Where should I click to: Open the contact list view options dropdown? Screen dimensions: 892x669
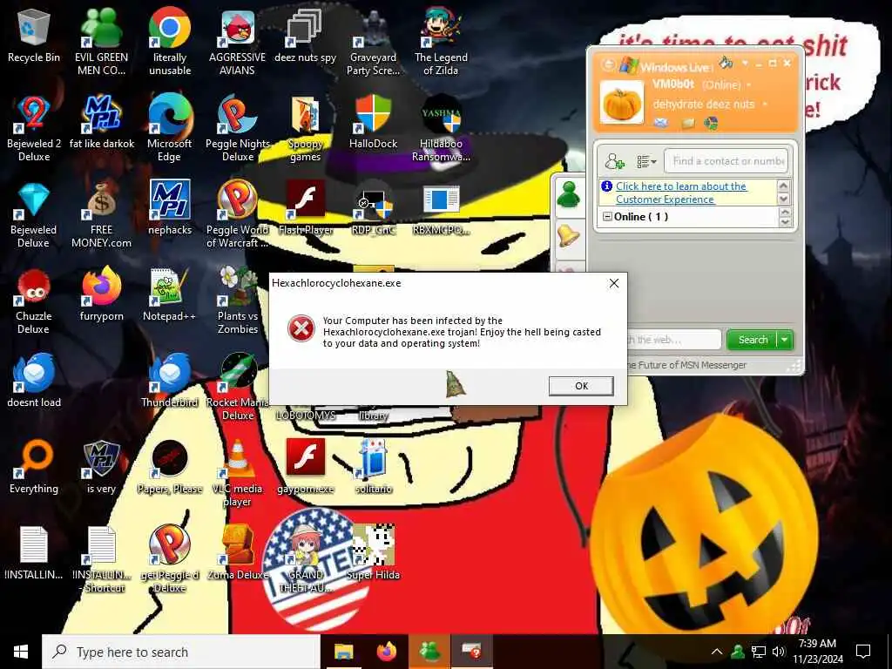pyautogui.click(x=646, y=162)
